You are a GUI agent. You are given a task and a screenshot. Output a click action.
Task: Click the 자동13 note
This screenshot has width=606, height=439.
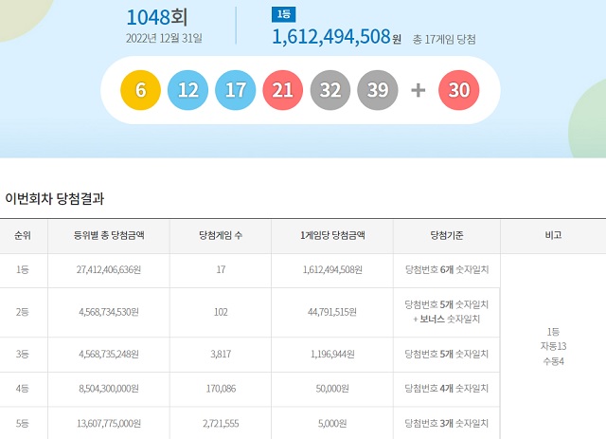(x=553, y=346)
